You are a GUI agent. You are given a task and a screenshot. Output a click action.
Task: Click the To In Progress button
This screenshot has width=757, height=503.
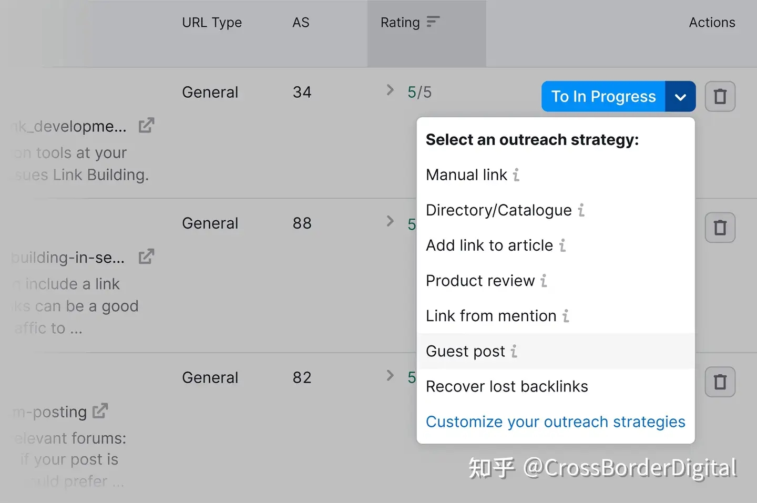point(603,97)
